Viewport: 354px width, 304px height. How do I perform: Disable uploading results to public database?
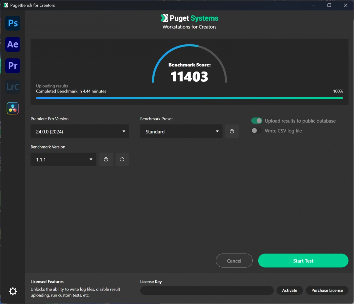(x=257, y=120)
